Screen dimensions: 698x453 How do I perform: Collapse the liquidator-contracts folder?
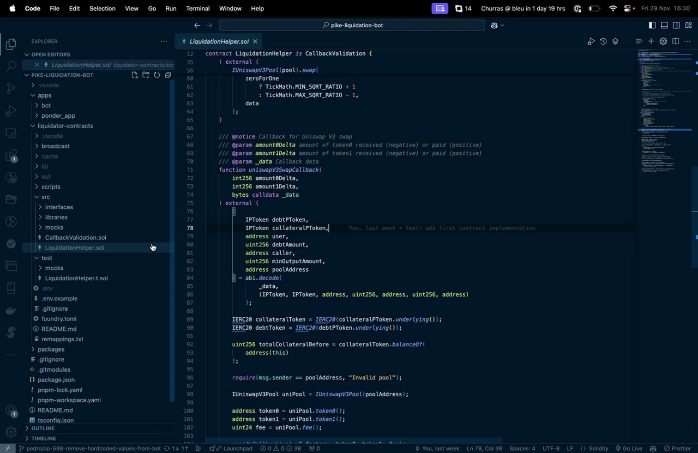[65, 126]
